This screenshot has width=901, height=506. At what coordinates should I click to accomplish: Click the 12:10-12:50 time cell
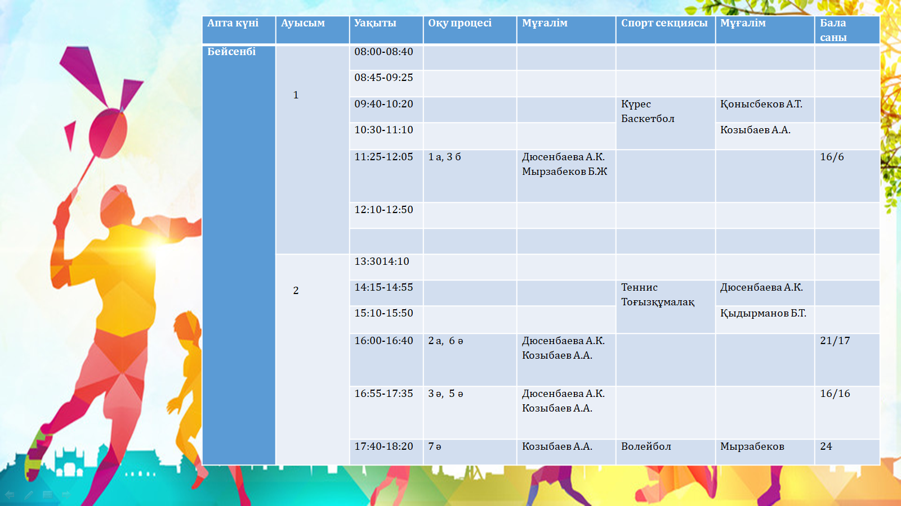pyautogui.click(x=386, y=215)
